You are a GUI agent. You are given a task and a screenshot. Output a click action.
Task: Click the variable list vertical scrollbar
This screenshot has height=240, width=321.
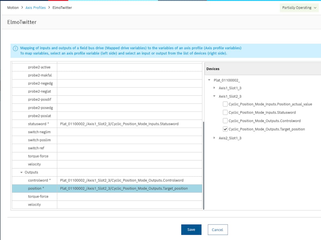tap(203, 165)
